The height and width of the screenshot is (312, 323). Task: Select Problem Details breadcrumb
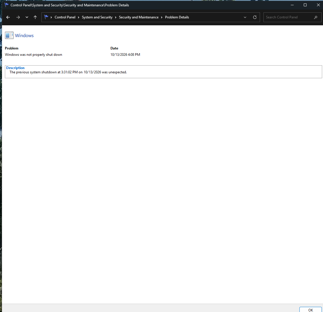[x=177, y=17]
